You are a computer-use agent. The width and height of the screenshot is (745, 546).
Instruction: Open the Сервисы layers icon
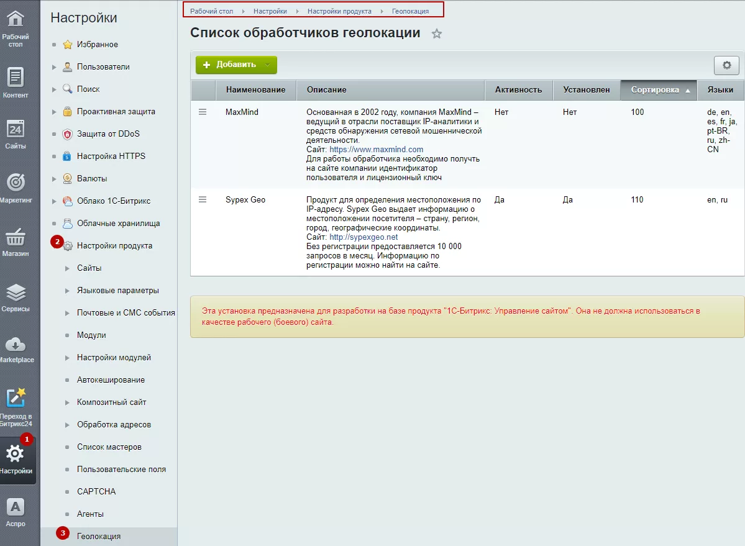(x=15, y=292)
